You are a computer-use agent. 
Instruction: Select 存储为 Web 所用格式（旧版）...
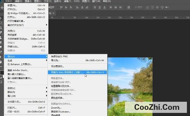(77, 72)
